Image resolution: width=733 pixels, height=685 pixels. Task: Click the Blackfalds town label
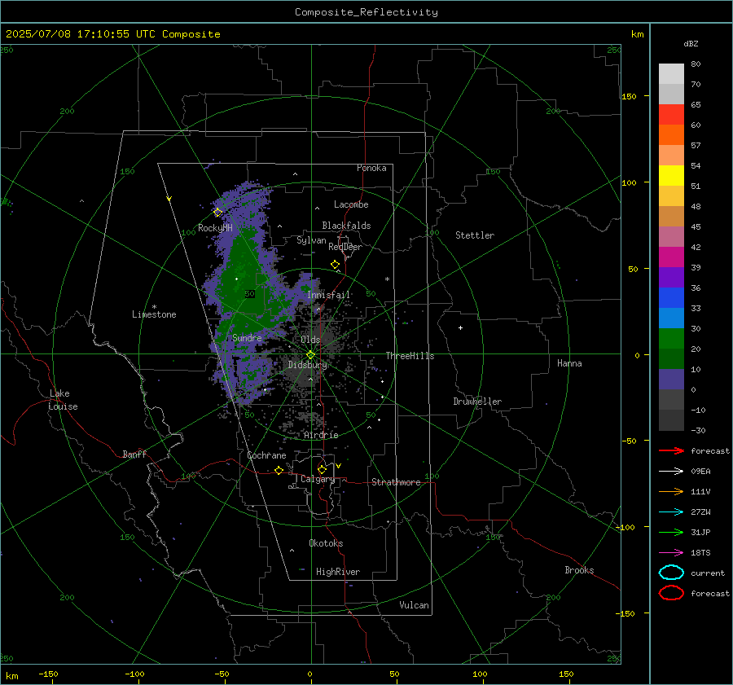point(346,226)
